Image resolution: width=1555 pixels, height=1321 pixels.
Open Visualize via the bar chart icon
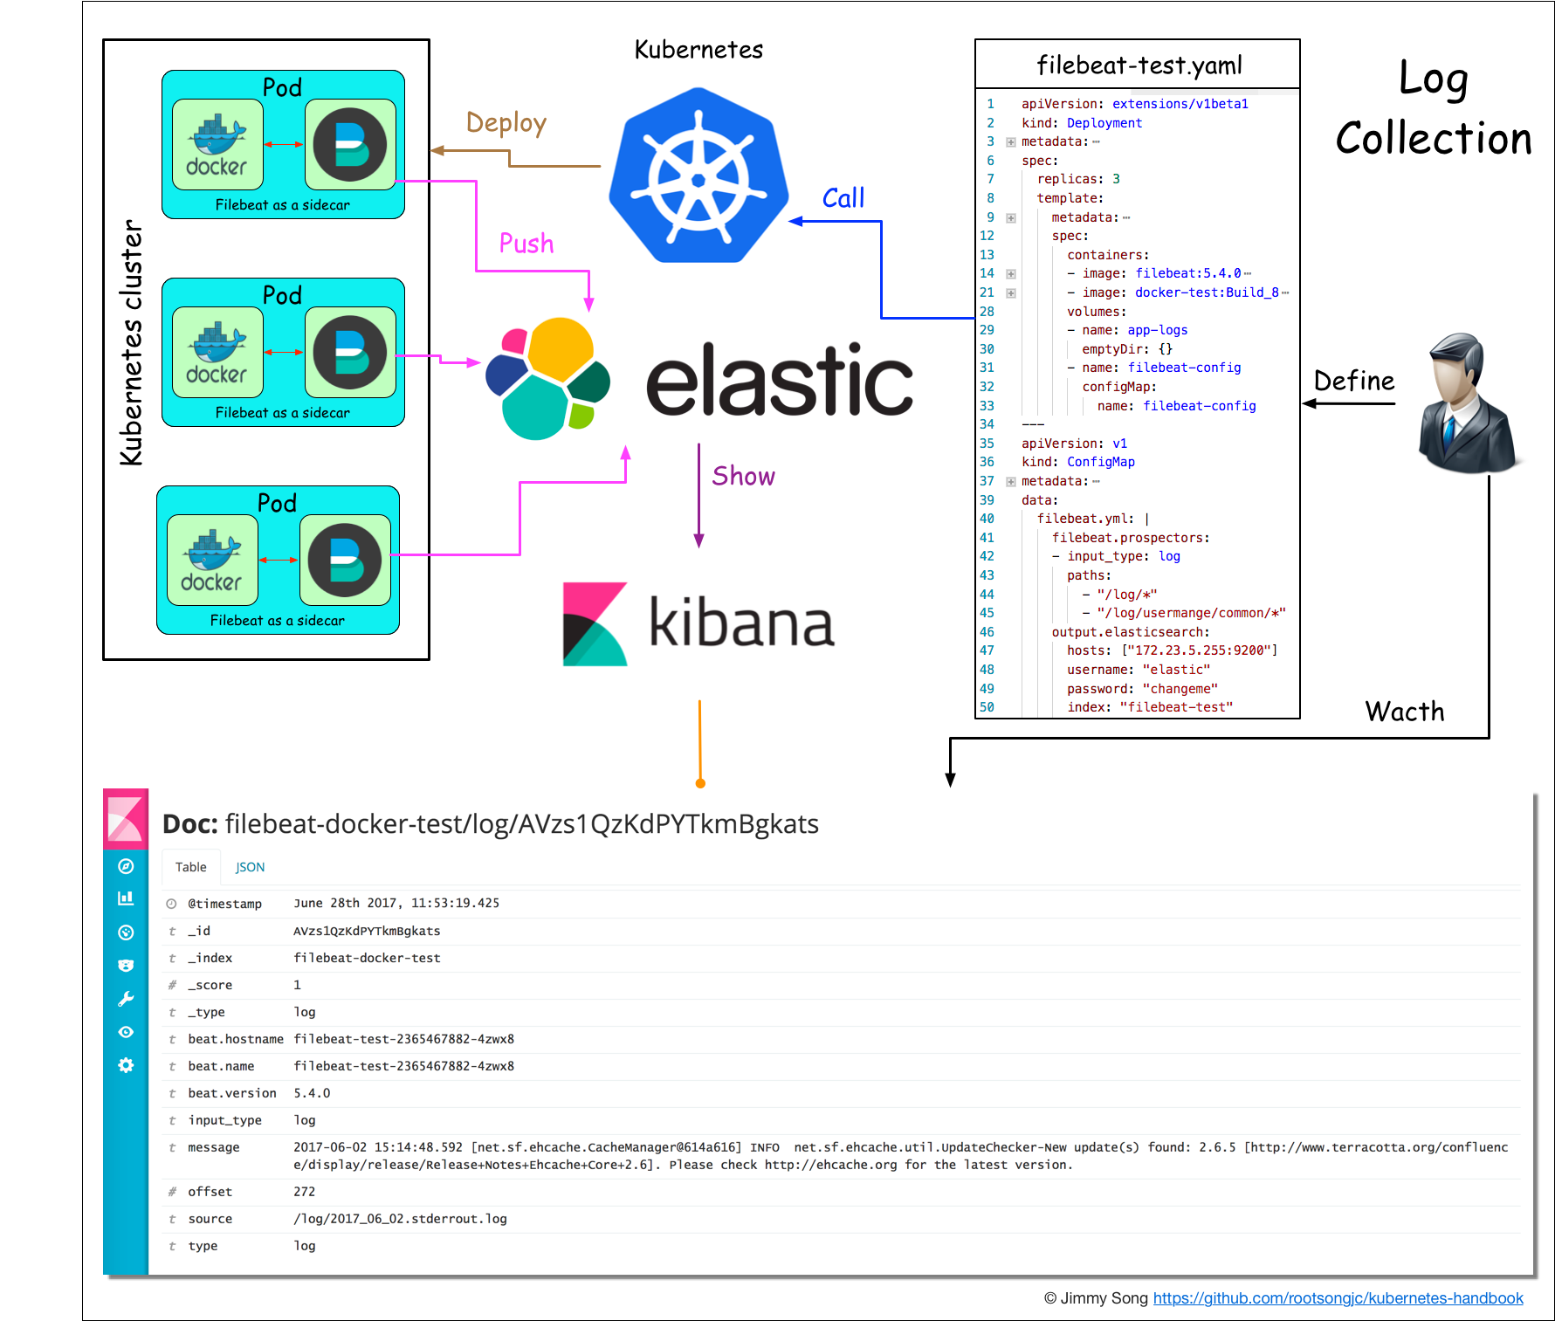pos(127,898)
